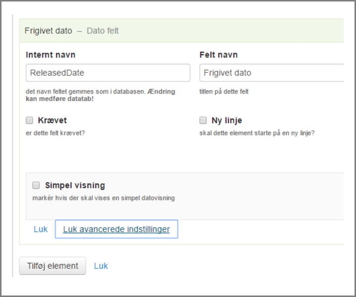Click Luk link beside Tilføj element
This screenshot has width=356, height=297.
(x=101, y=266)
